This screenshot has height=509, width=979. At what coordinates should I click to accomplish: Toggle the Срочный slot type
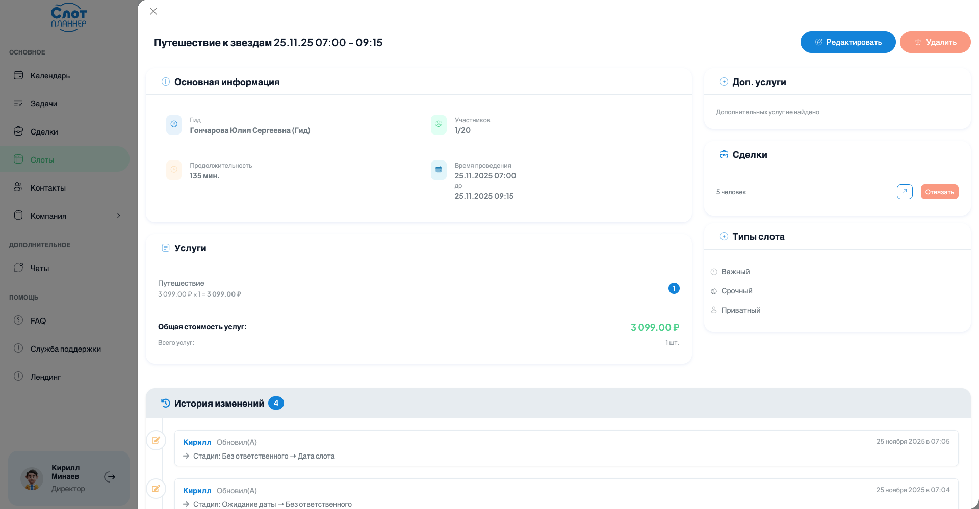736,291
